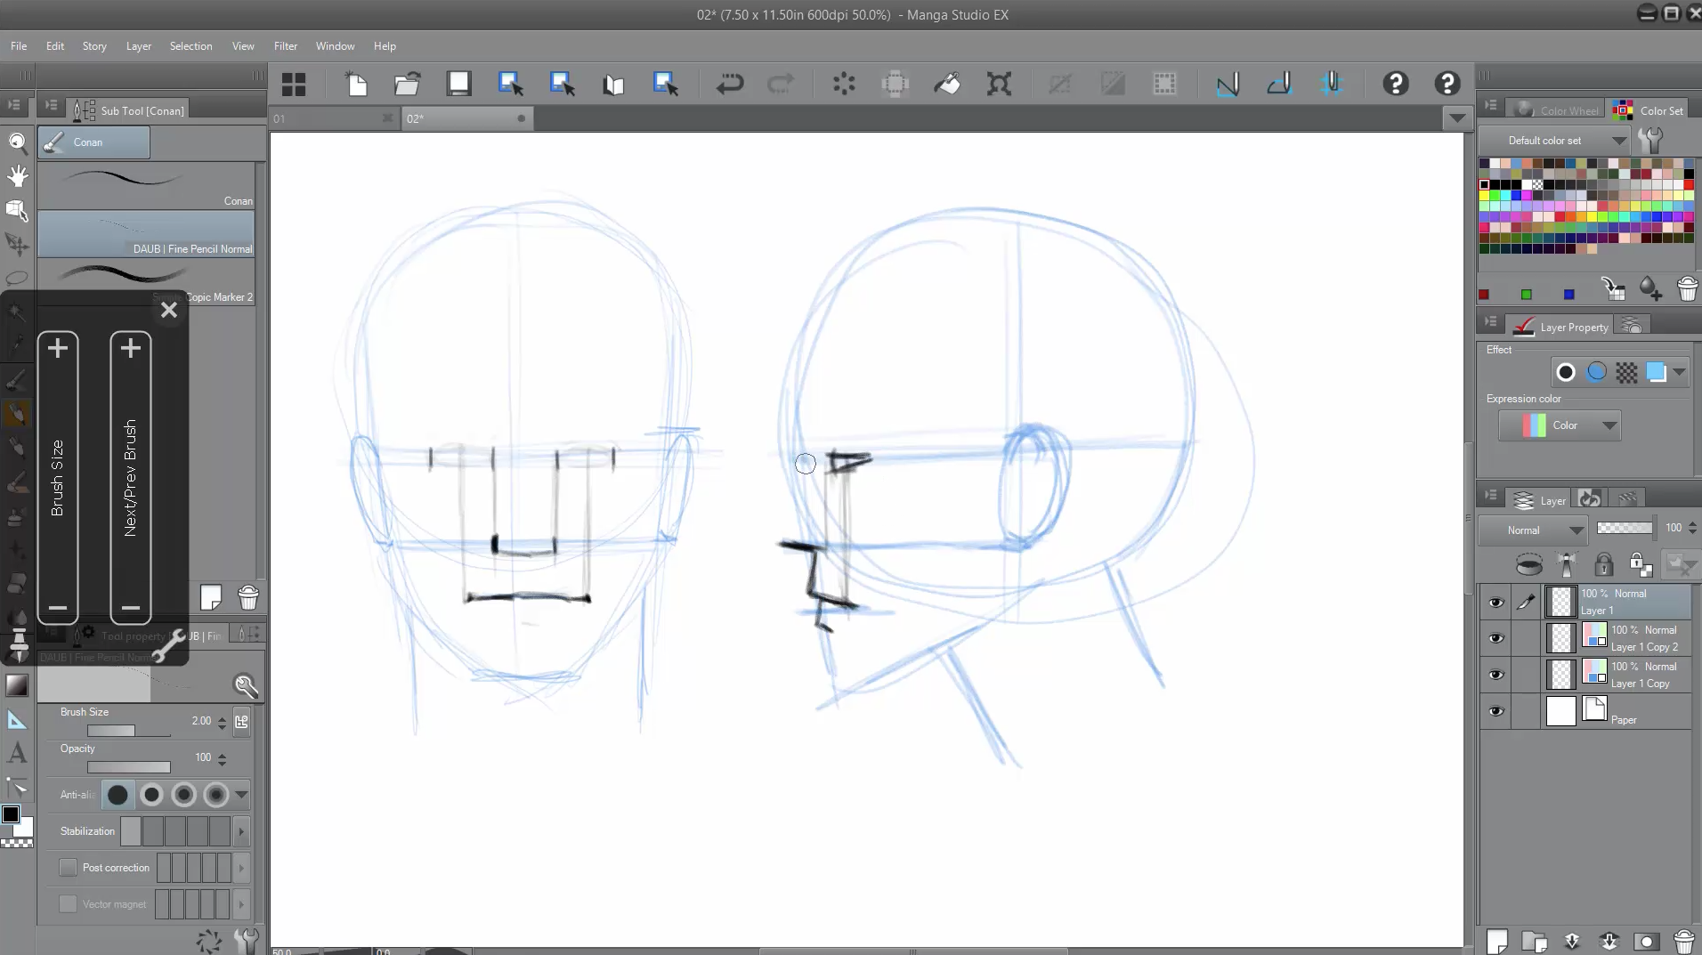This screenshot has height=955, width=1702.
Task: Open the File menu
Action: click(19, 45)
